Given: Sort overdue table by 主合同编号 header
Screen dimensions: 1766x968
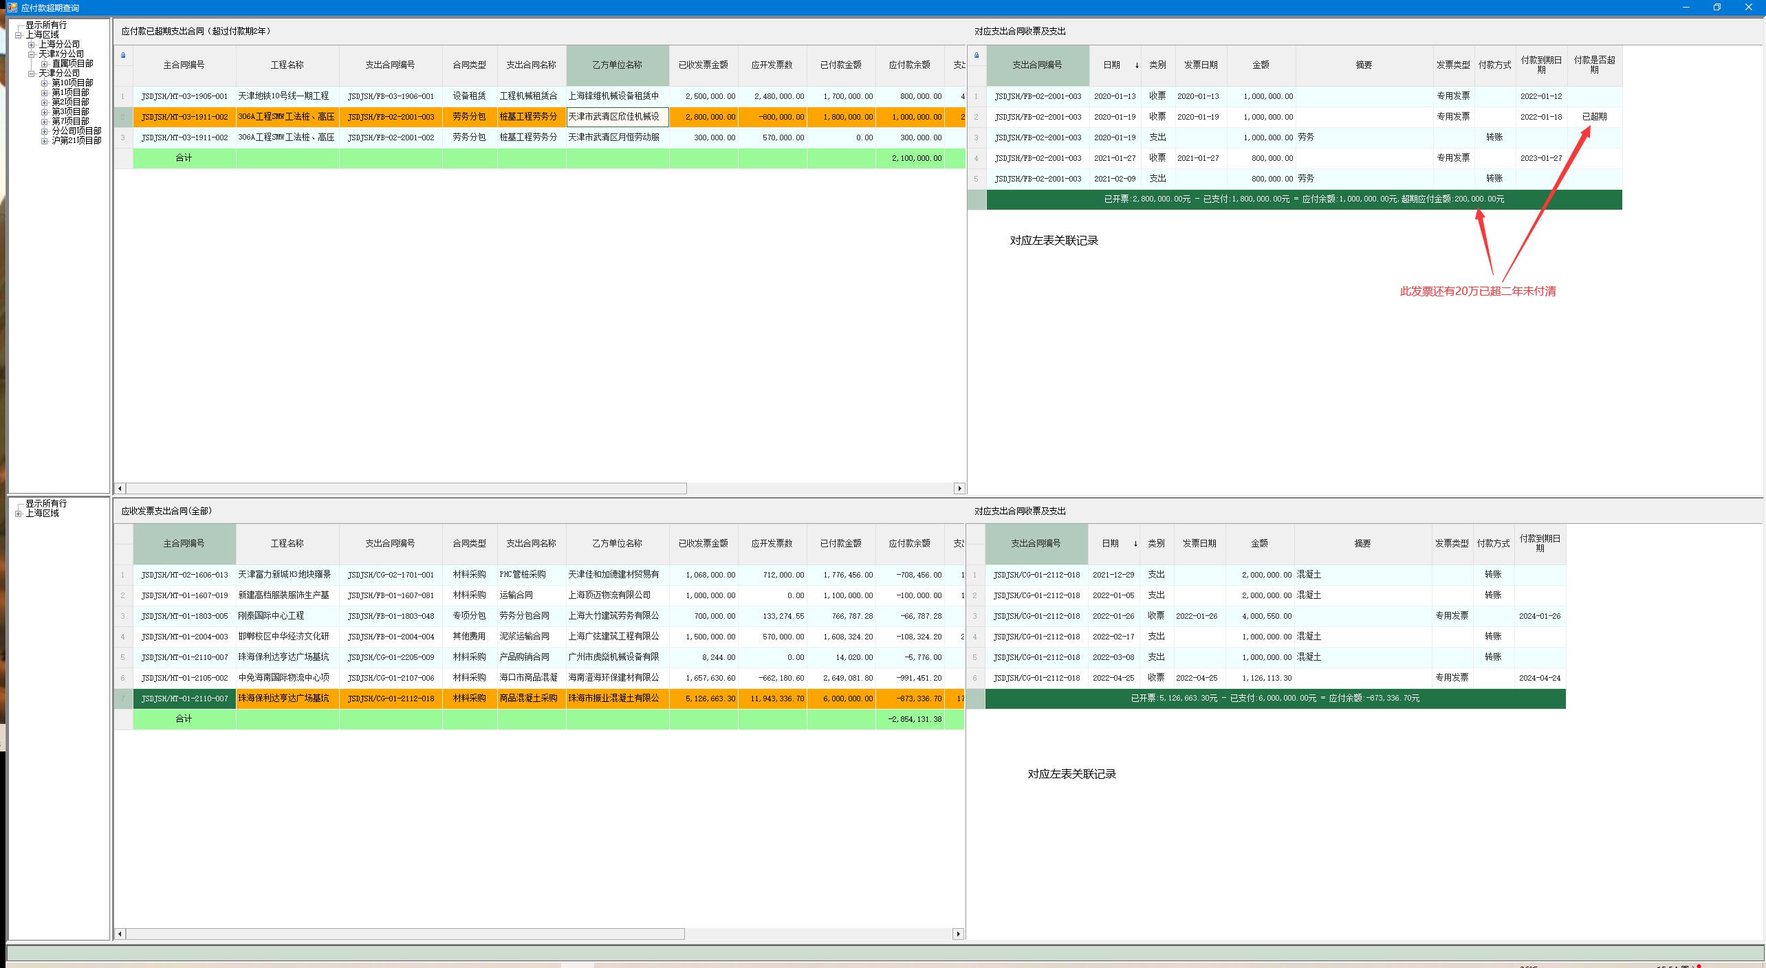Looking at the screenshot, I should tap(184, 65).
